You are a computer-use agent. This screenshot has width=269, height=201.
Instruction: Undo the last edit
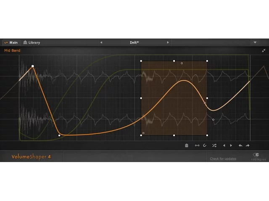coord(240,145)
